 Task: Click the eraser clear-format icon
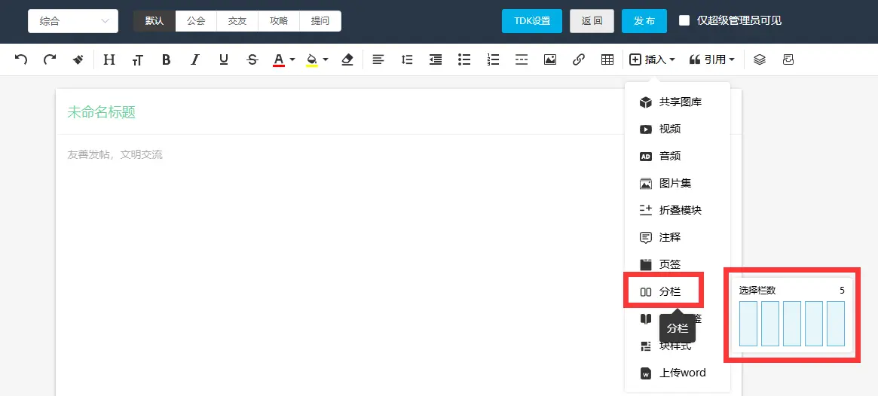pos(347,59)
